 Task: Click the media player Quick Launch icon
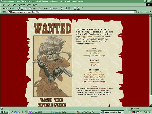point(22,112)
